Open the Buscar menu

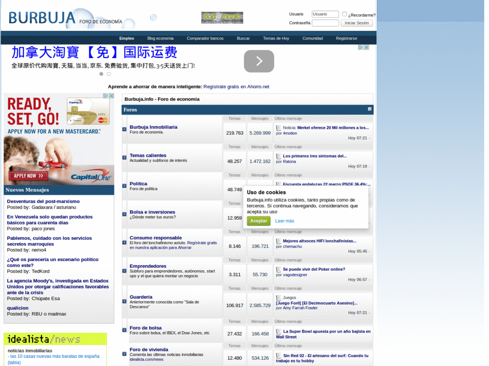(243, 38)
